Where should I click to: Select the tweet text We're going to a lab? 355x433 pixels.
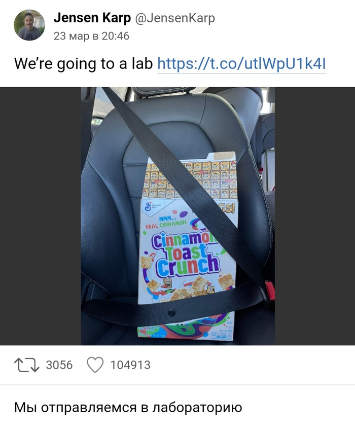click(x=84, y=64)
